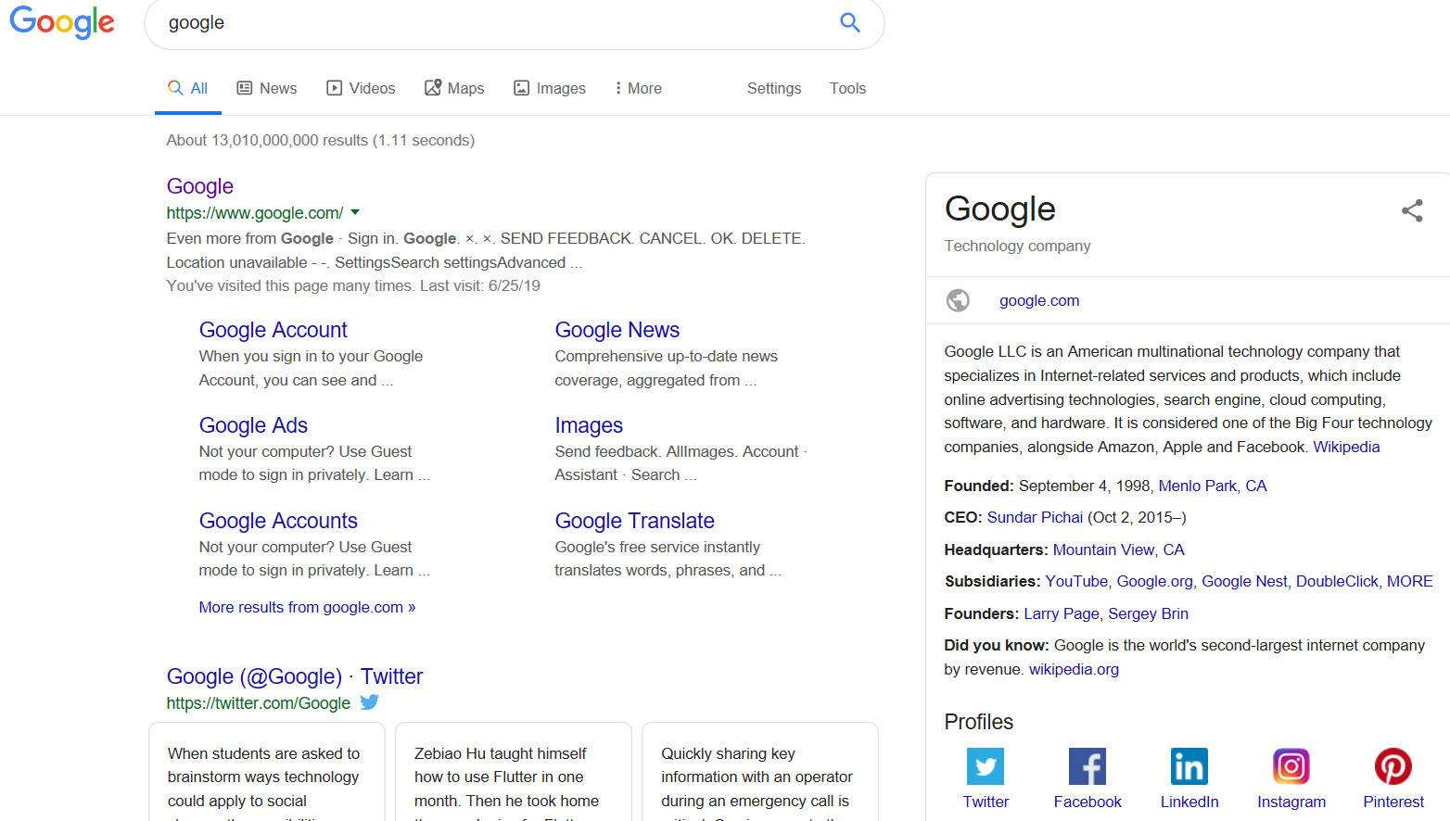Click the Instagram profile label
This screenshot has height=821, width=1450.
pos(1291,802)
